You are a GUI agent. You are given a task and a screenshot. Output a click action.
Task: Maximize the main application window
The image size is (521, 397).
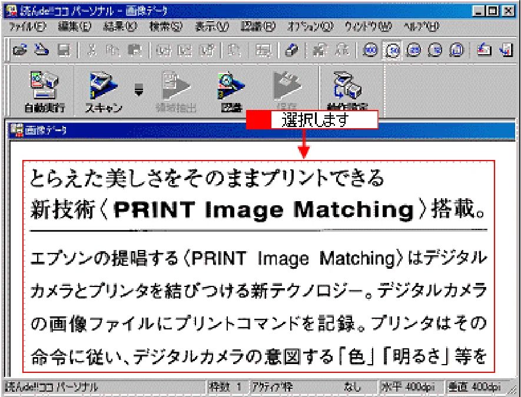pyautogui.click(x=492, y=11)
